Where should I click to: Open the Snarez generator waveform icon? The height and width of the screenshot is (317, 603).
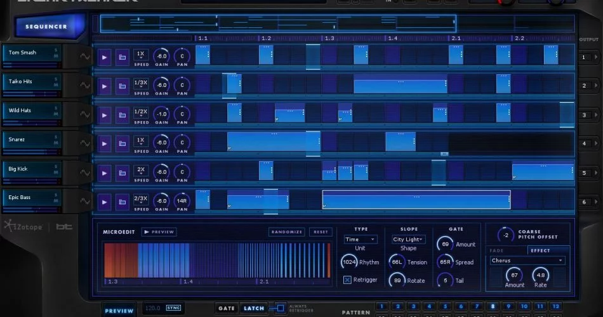pos(85,143)
